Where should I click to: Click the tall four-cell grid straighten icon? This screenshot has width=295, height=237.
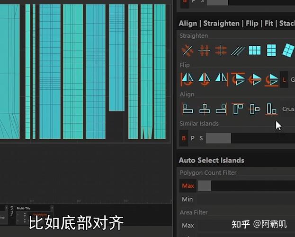click(271, 51)
